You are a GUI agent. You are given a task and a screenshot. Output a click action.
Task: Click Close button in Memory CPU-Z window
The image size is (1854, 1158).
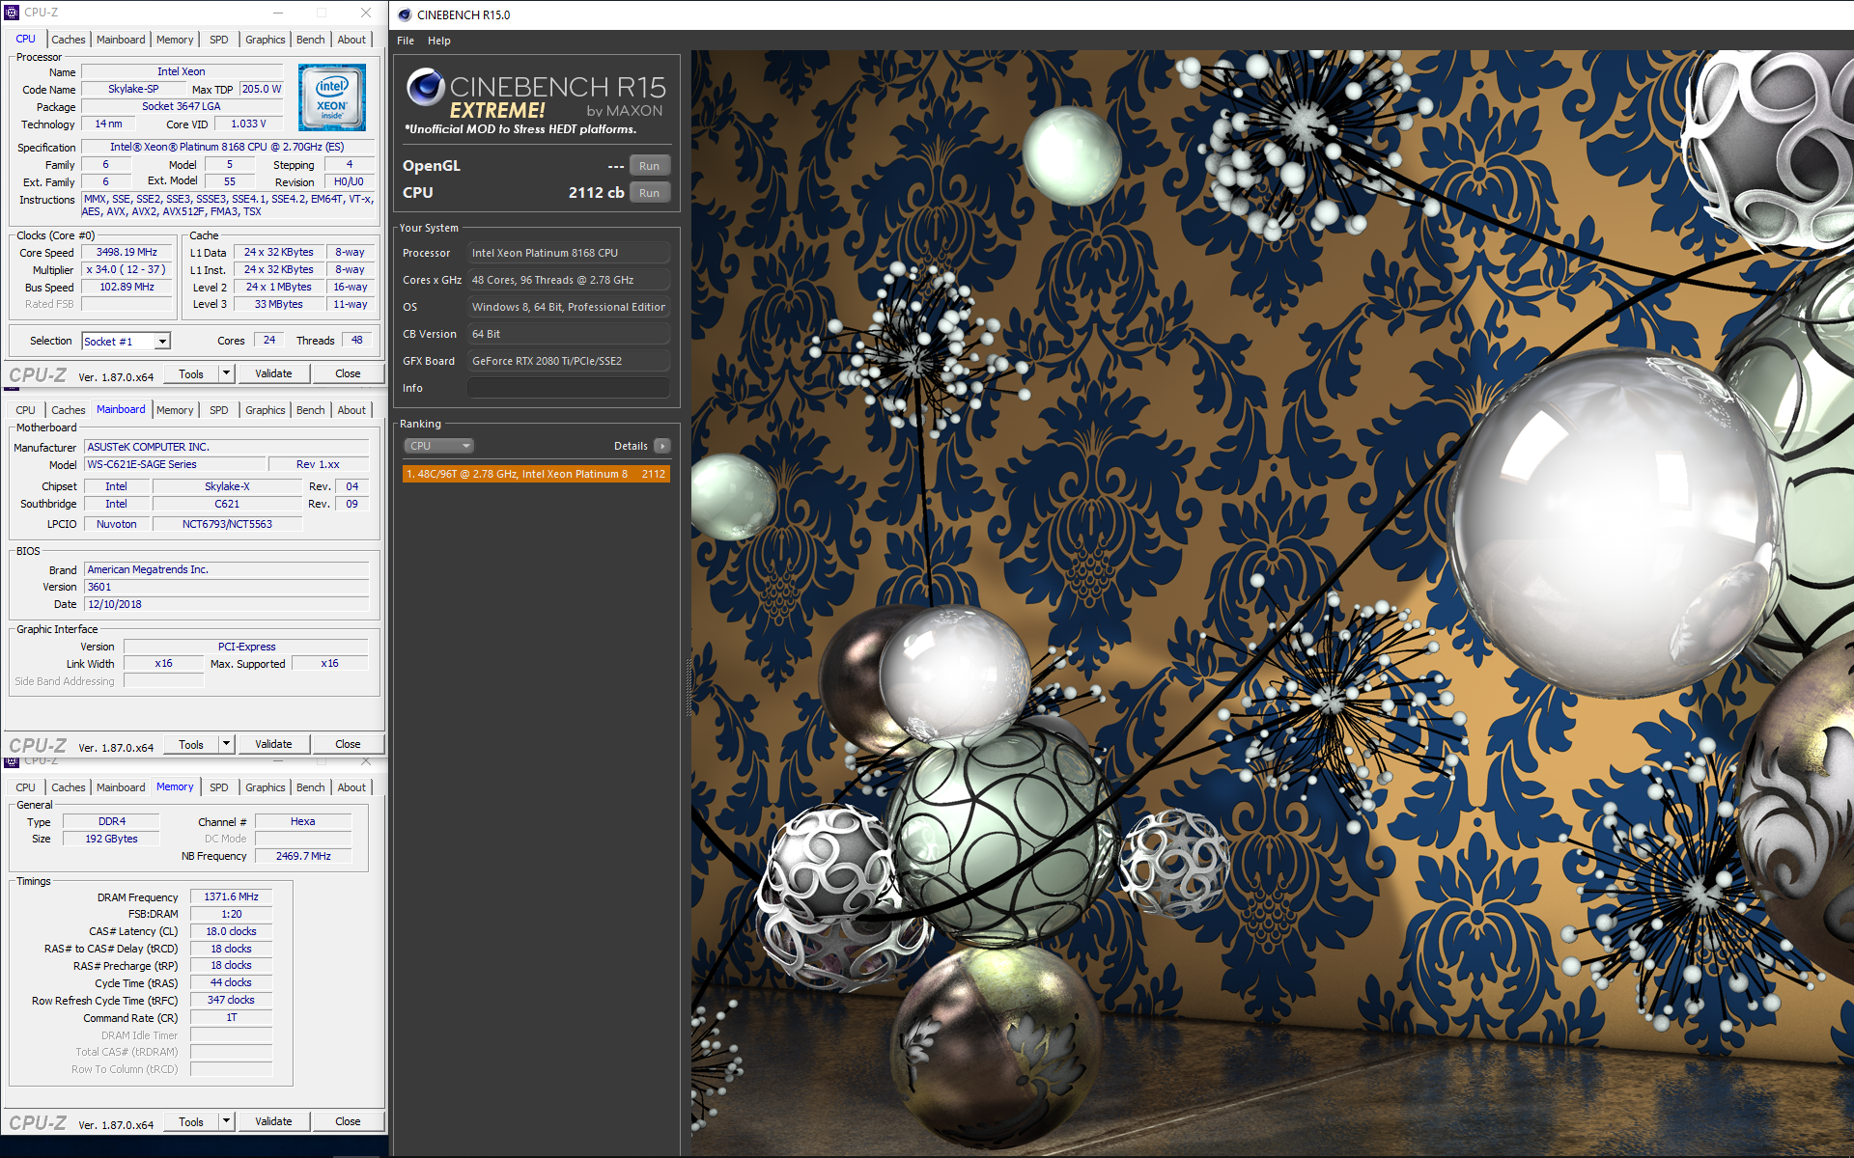(x=348, y=1121)
